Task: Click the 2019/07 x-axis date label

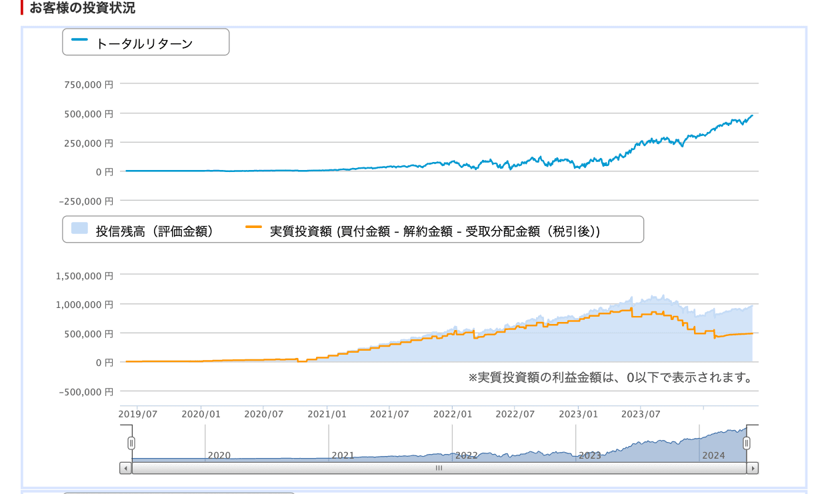Action: [138, 414]
